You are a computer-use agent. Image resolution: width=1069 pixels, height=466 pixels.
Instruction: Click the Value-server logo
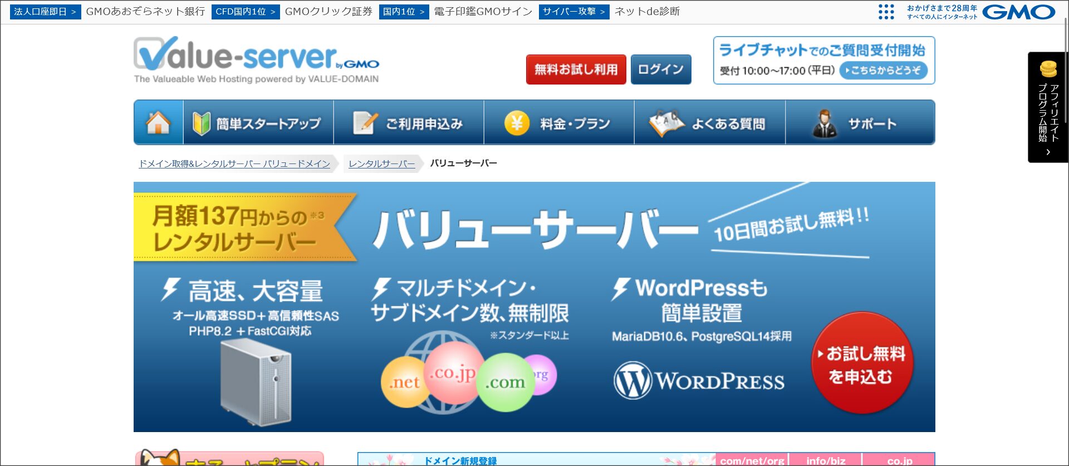[257, 60]
